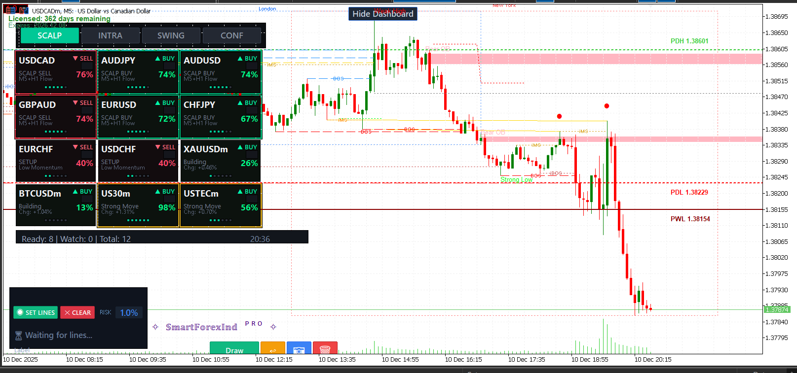
Task: Click the red dot marker above 18:55 candle
Action: (607, 106)
